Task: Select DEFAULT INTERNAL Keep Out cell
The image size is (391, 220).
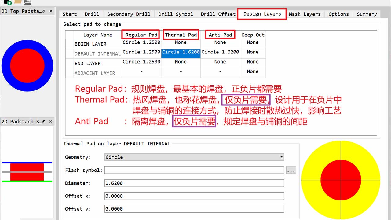Action: (253, 53)
